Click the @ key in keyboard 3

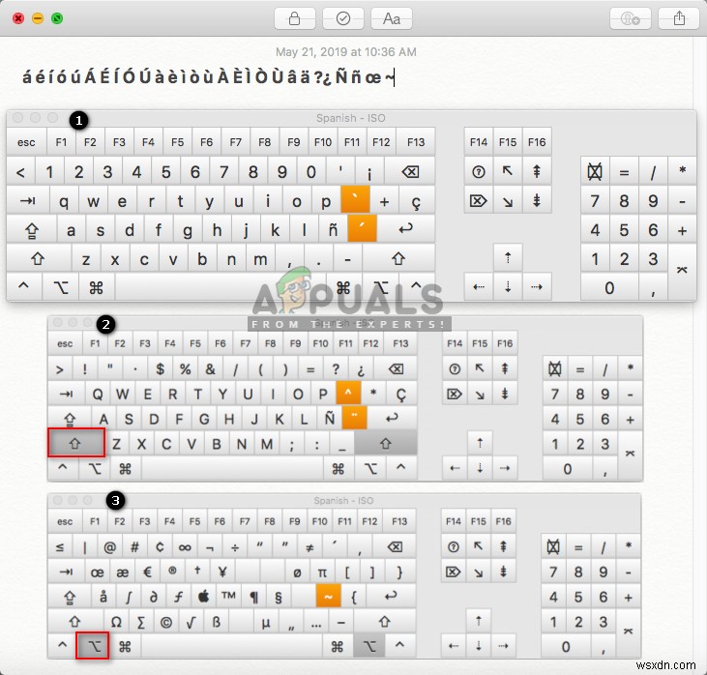(110, 547)
